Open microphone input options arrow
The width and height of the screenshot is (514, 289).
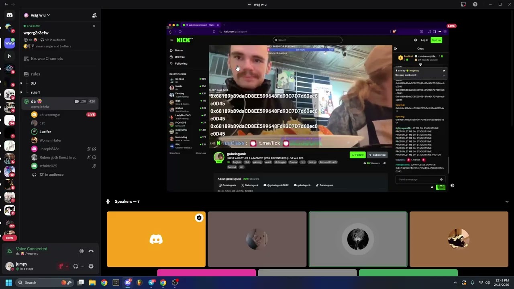(x=67, y=266)
